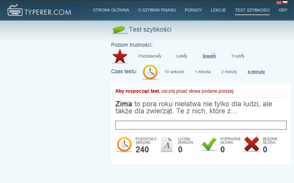Screen dimensions: 294x183
Task: Open the Gry menu item
Action: pyautogui.click(x=283, y=10)
